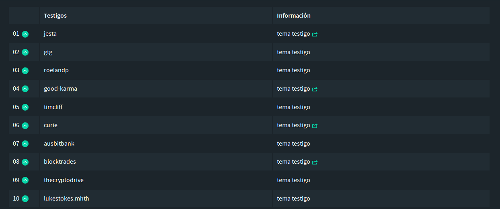Click the Testigos column header
The height and width of the screenshot is (209, 500).
coord(55,16)
